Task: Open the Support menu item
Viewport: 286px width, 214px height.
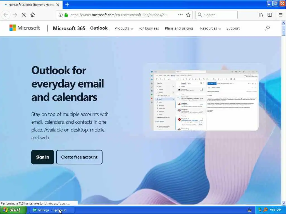Action: pyautogui.click(x=233, y=28)
